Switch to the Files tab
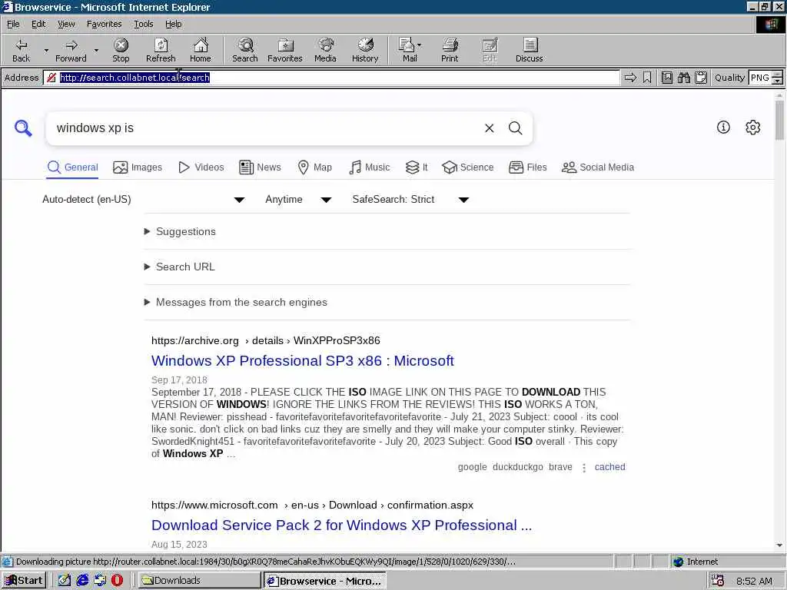Image resolution: width=787 pixels, height=590 pixels. (x=527, y=167)
